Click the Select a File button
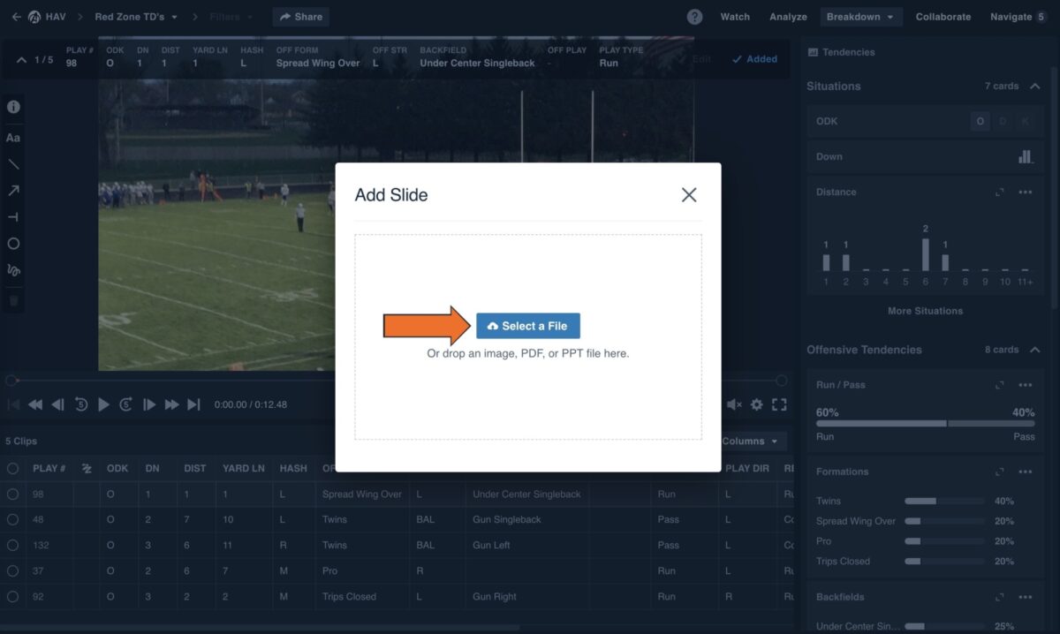The height and width of the screenshot is (634, 1060). click(x=527, y=326)
